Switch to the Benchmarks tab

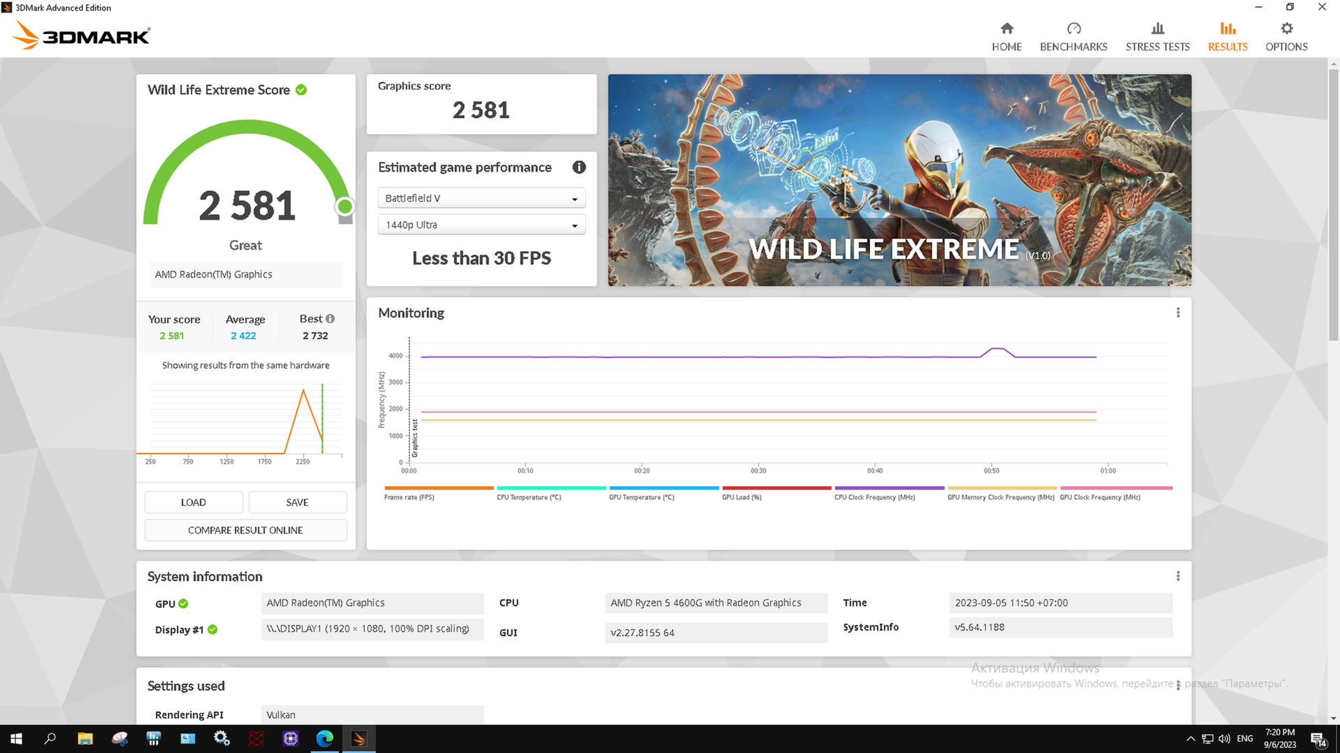[x=1073, y=37]
